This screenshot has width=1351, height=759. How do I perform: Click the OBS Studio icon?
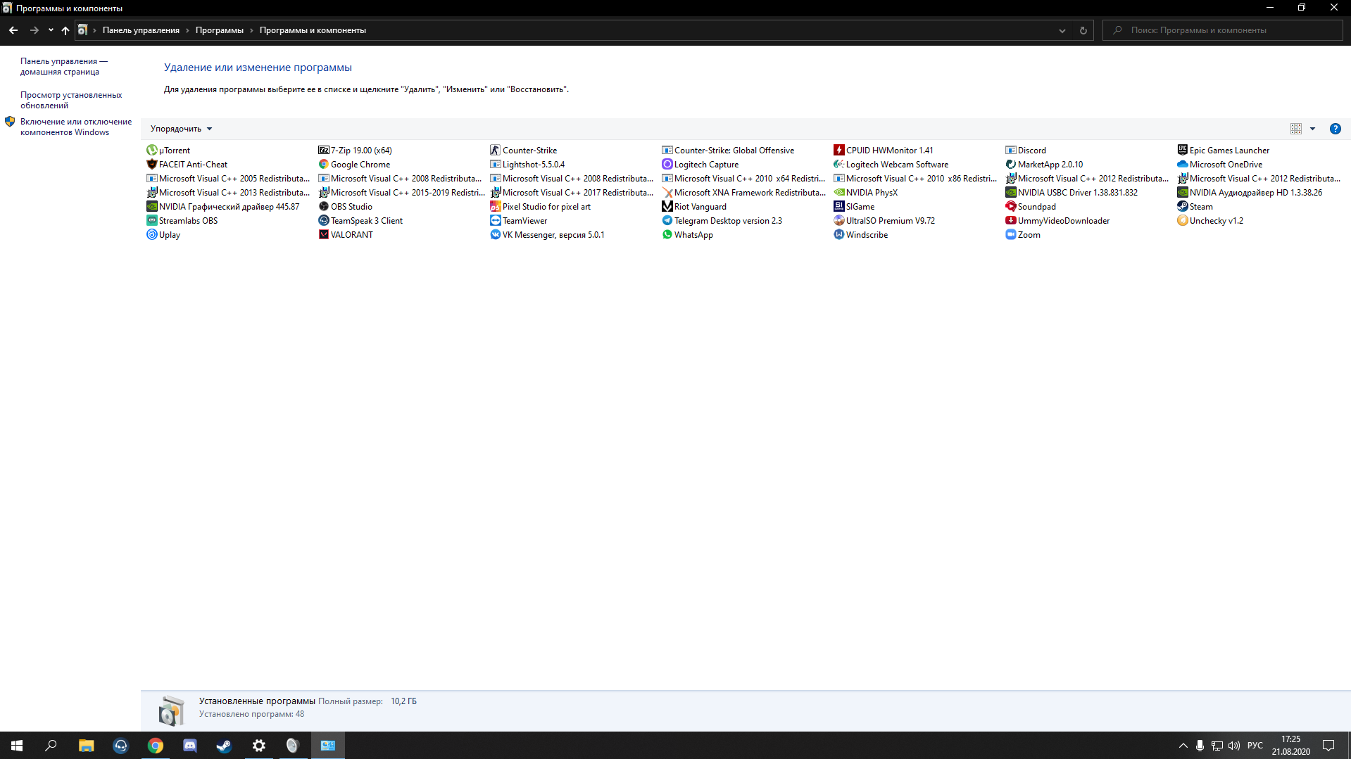tap(323, 207)
